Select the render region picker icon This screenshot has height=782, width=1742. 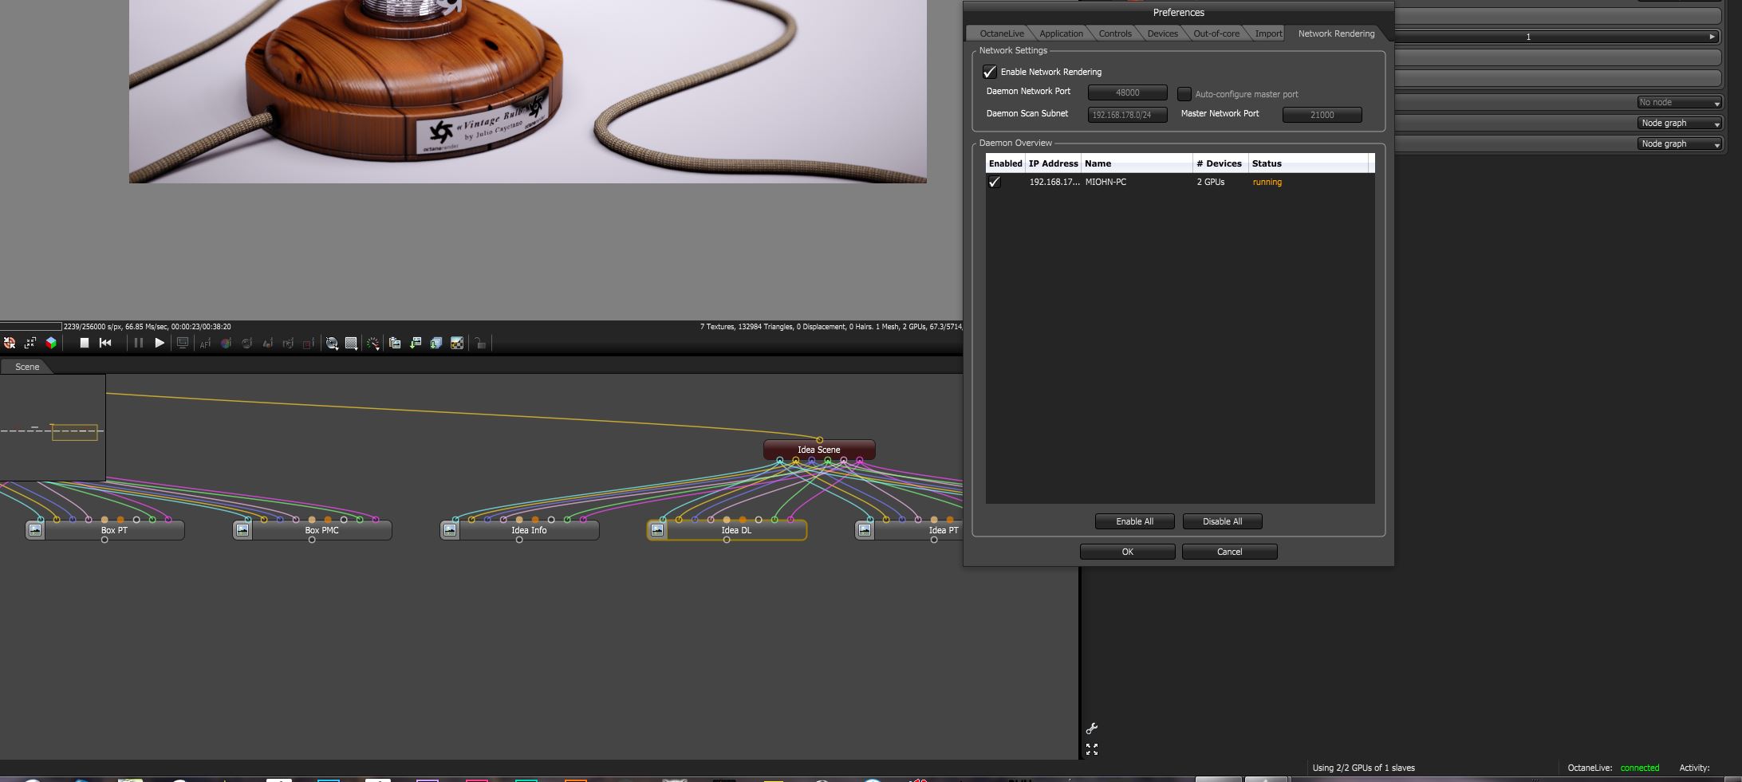(x=309, y=344)
